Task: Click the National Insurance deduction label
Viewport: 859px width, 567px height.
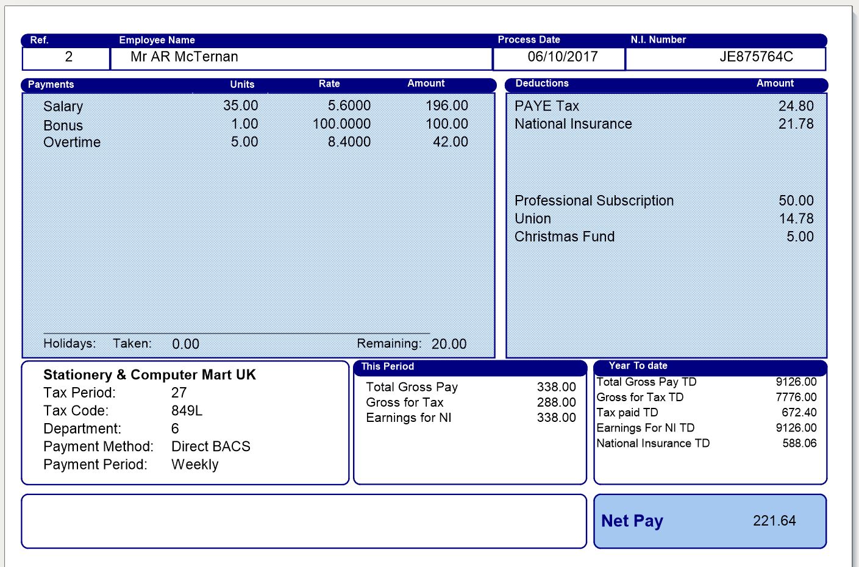Action: pos(573,124)
